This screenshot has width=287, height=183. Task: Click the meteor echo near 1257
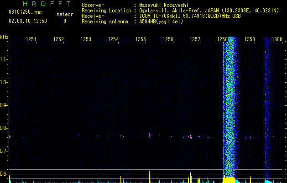click(x=191, y=136)
